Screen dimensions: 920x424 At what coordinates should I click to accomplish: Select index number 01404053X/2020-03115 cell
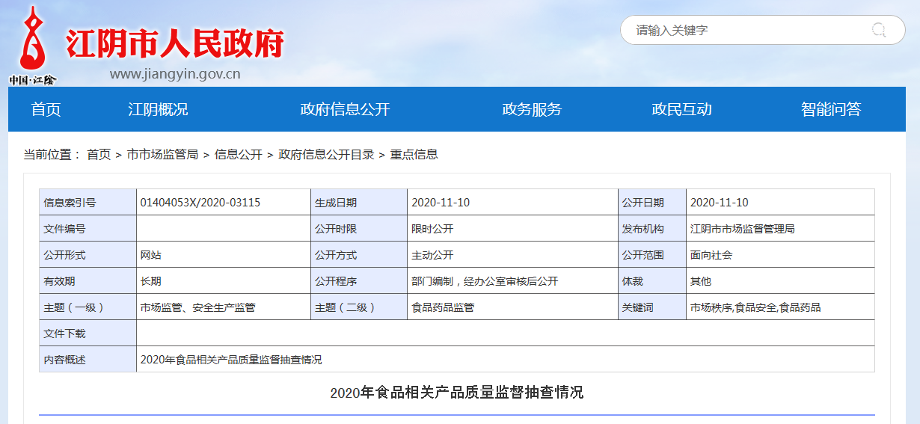click(200, 203)
